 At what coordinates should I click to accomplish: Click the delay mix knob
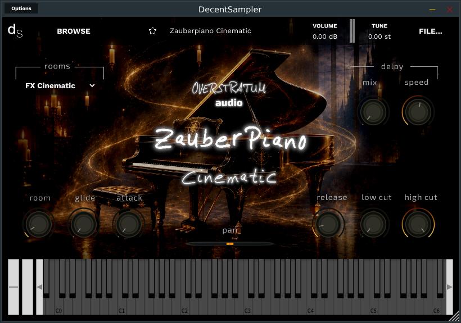tap(373, 112)
